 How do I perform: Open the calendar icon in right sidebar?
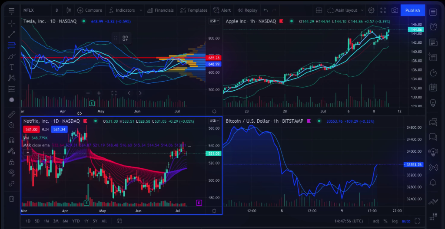point(433,87)
